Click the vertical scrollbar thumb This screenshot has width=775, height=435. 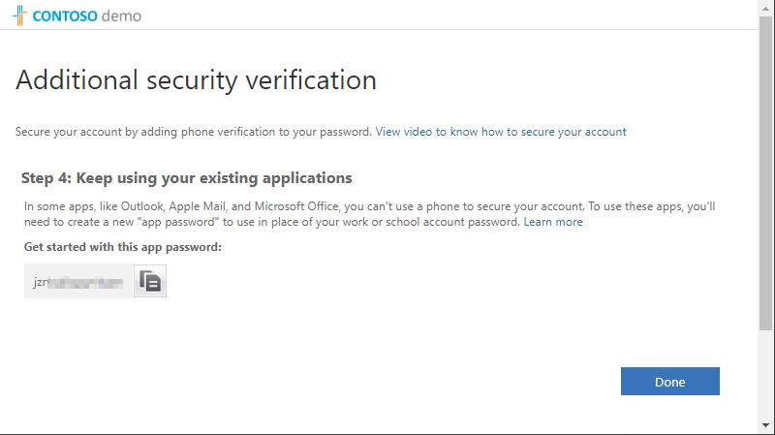[766, 174]
